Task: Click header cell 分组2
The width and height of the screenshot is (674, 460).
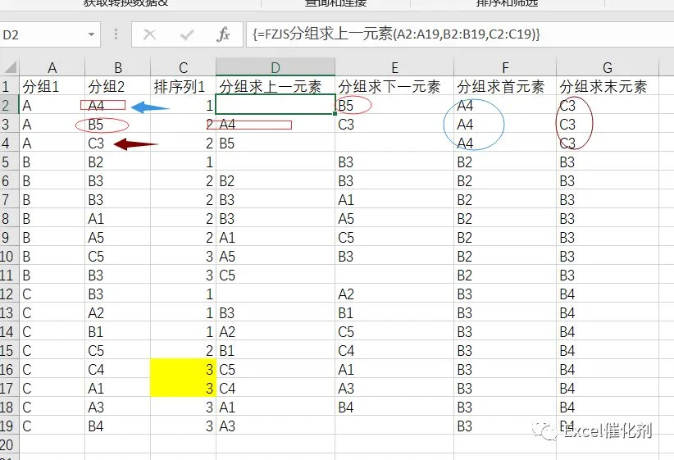Action: click(118, 86)
